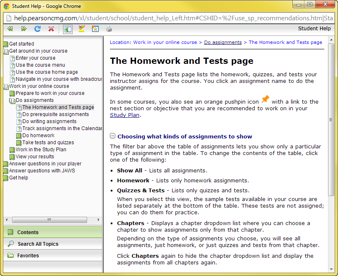Viewport: 338px width, 276px height.
Task: Click the URL in the address bar
Action: pyautogui.click(x=173, y=18)
